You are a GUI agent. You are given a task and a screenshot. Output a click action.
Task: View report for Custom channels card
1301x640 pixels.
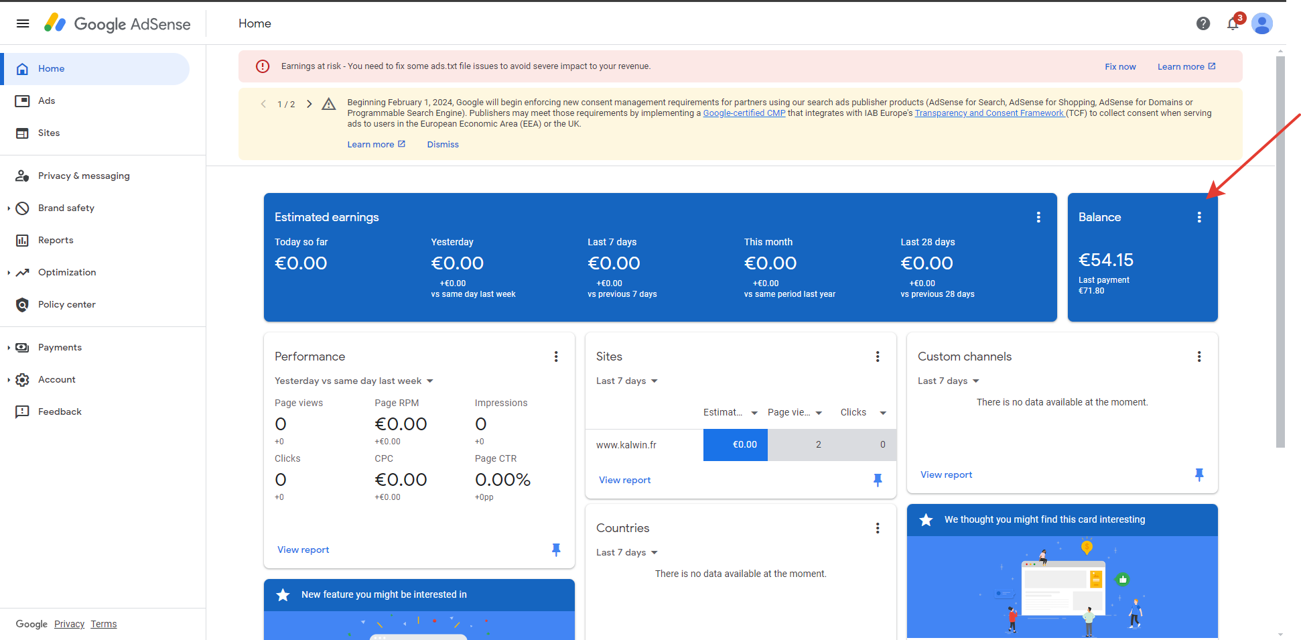pos(947,474)
